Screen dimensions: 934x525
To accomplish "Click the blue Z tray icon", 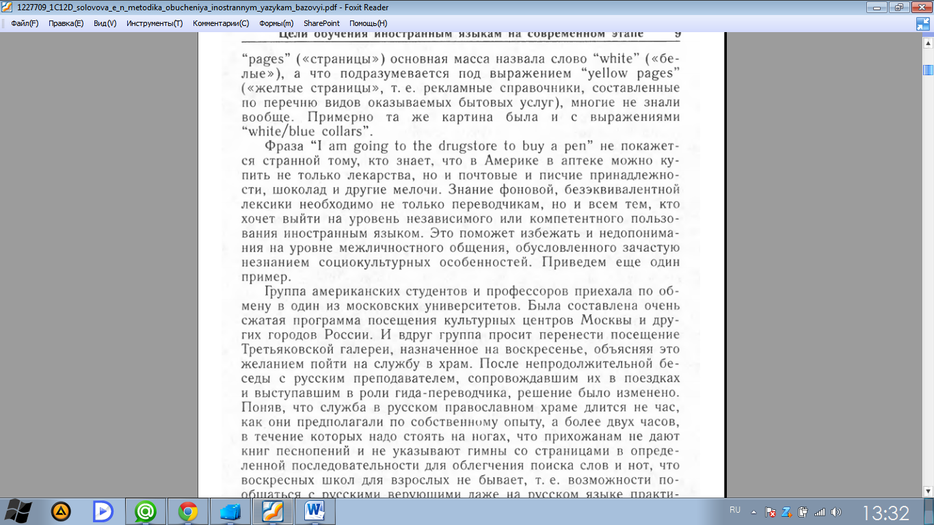I will click(x=787, y=511).
